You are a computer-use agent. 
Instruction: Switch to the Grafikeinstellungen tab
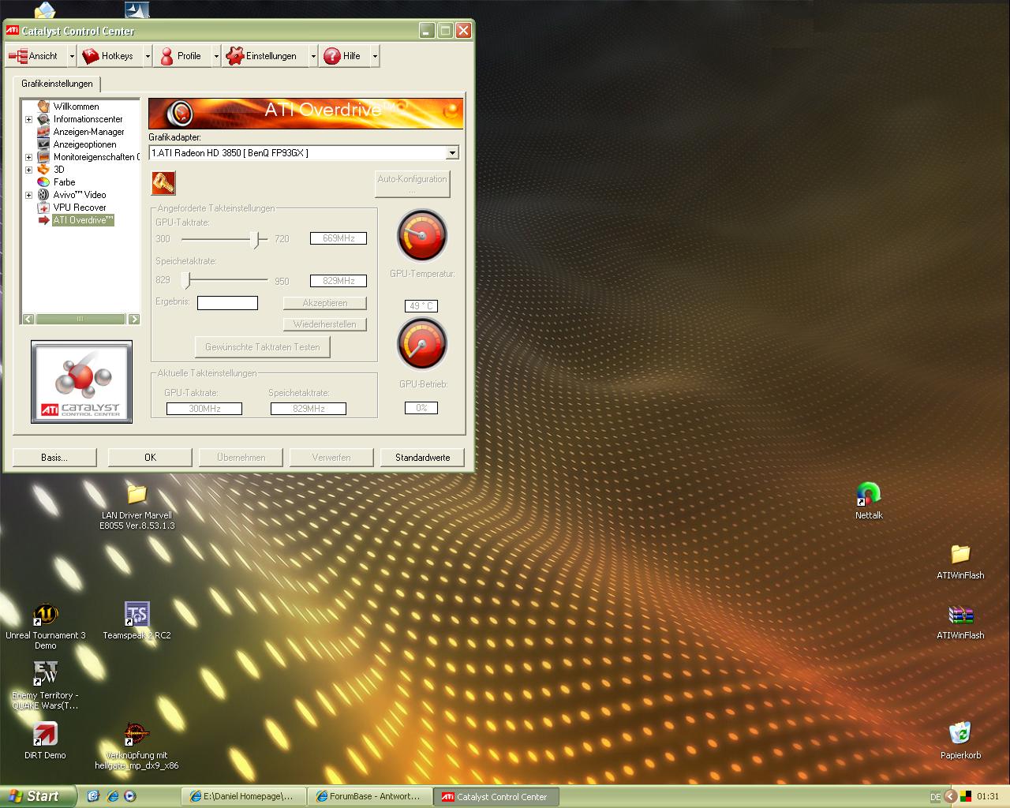click(x=57, y=84)
